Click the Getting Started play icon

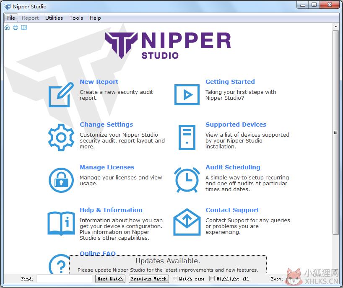click(x=187, y=95)
